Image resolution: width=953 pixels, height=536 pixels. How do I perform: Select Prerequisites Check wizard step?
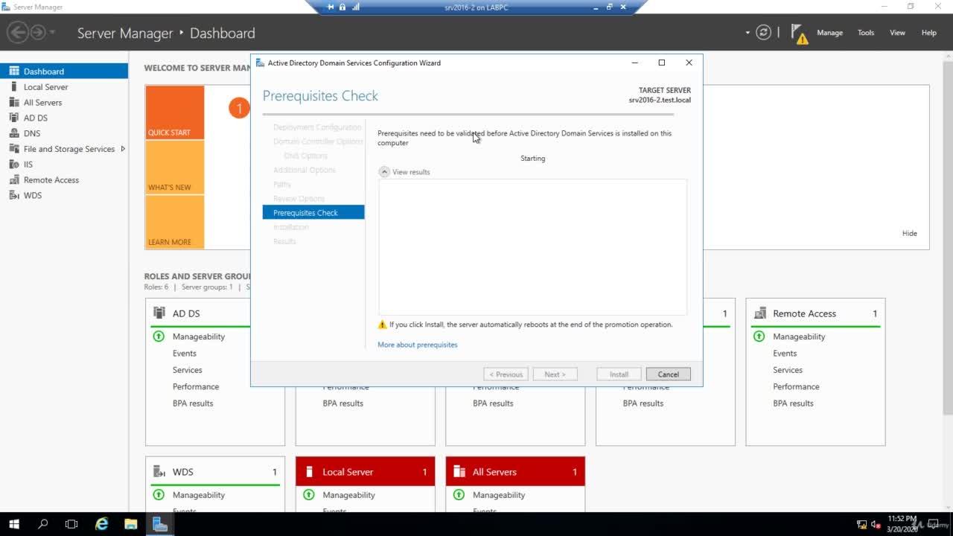(313, 213)
